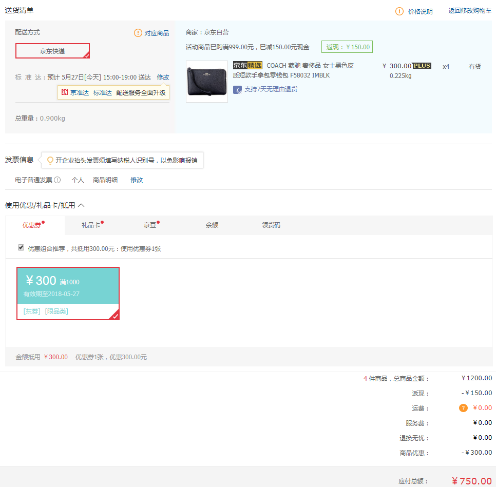Switch to the 京豆 tab

pos(151,225)
